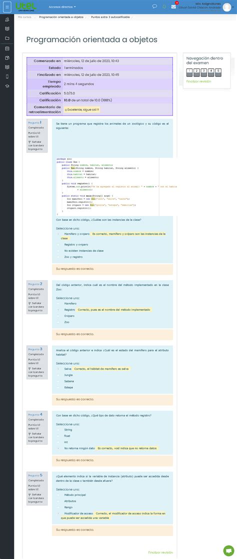Open 'Programación orientada a objetos' breadcrumb
The image size is (237, 559).
(x=61, y=17)
